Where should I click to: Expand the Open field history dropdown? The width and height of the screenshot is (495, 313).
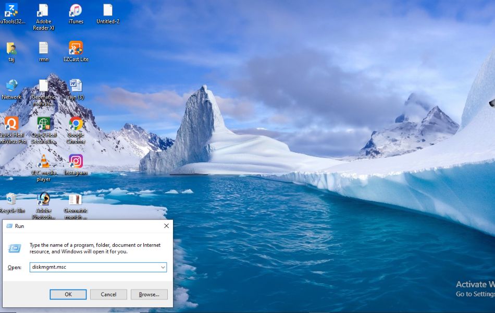162,267
